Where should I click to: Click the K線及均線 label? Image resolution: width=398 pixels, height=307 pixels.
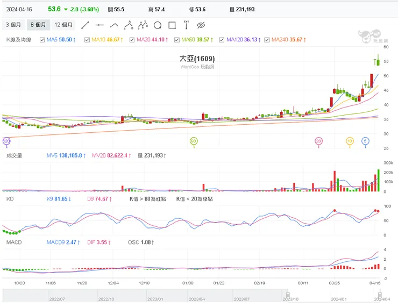[x=19, y=40]
